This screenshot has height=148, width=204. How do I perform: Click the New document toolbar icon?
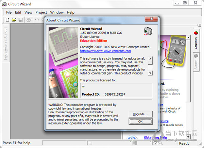7,20
